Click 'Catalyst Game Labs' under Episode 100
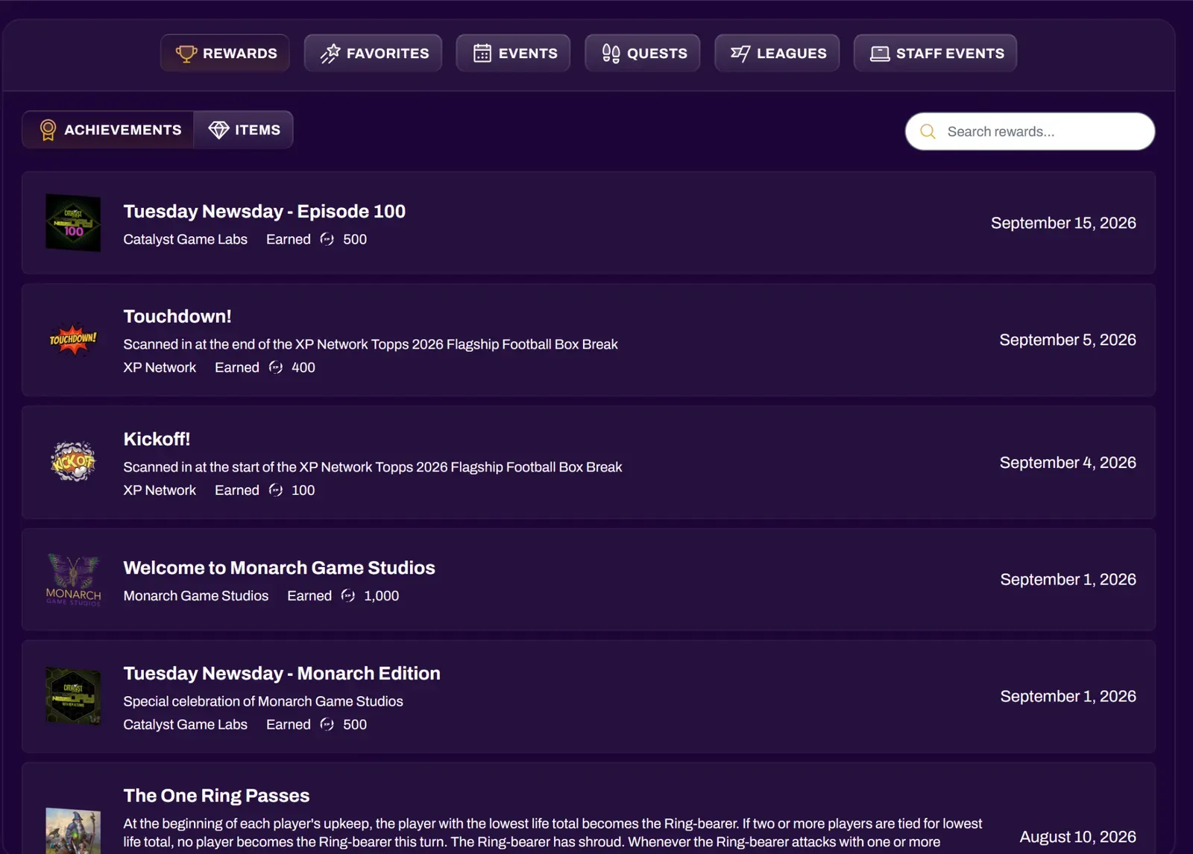The image size is (1193, 854). tap(185, 239)
